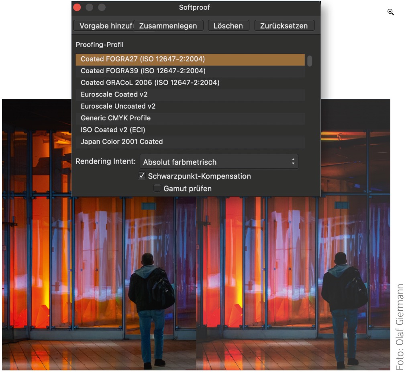Select Coated FOGRA39 proofing profile
Screen dimensions: 406x372
[x=190, y=71]
